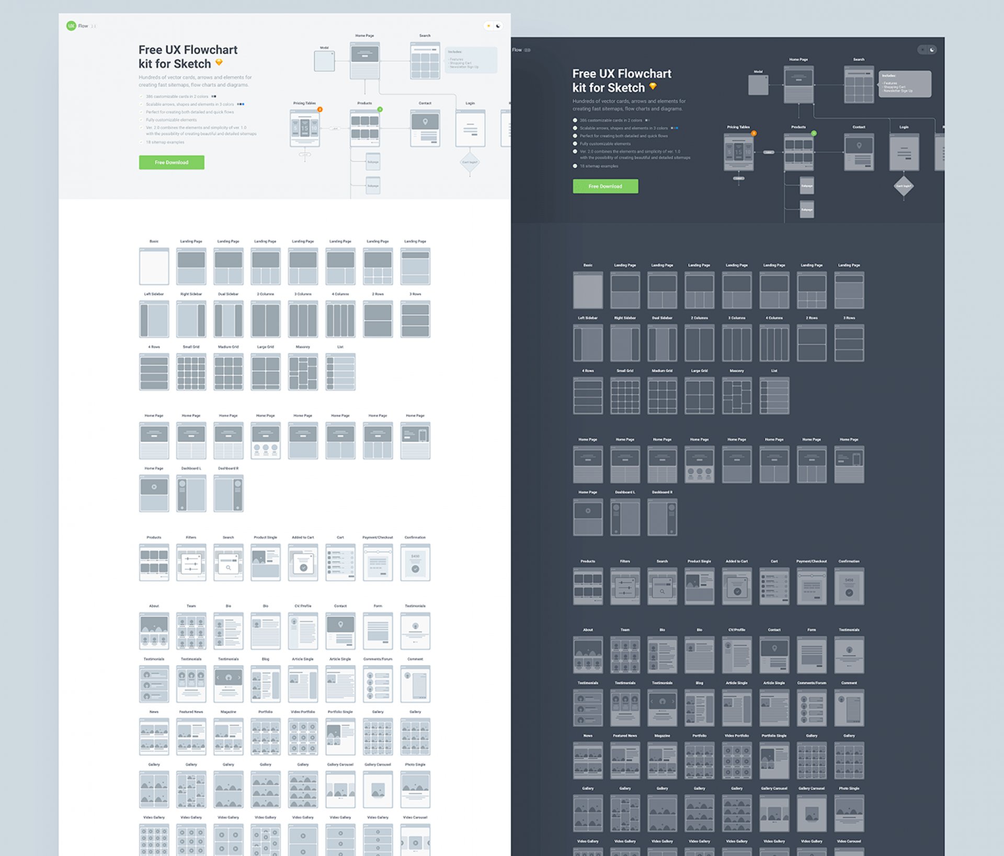The height and width of the screenshot is (856, 1004).
Task: Select the Blog card on light page
Action: click(266, 684)
